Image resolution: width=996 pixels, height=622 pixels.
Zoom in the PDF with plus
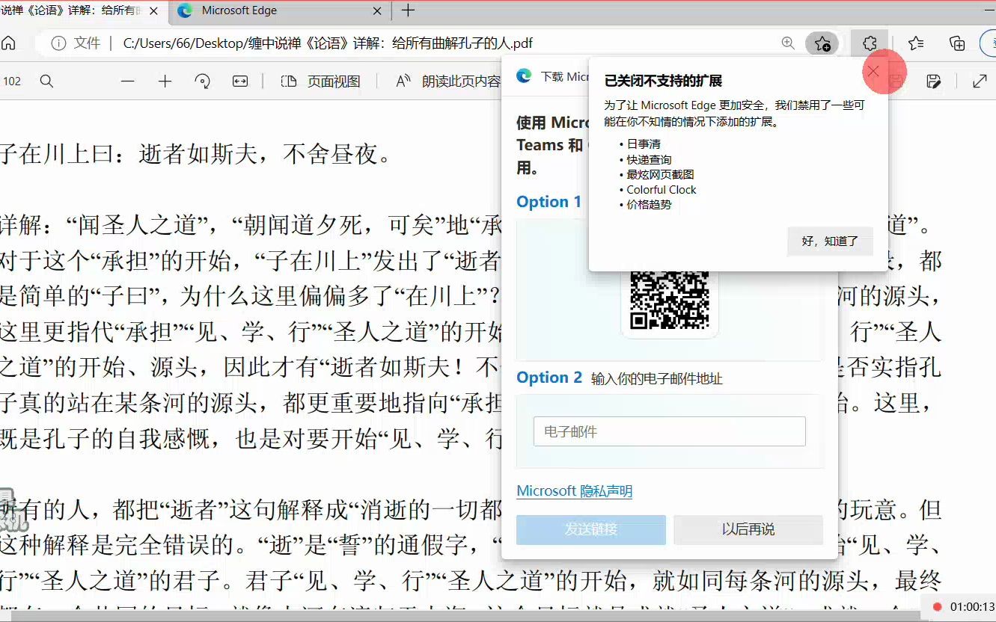click(x=165, y=81)
